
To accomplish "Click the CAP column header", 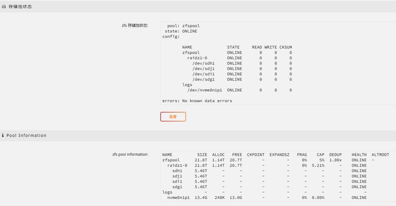I will pos(320,155).
